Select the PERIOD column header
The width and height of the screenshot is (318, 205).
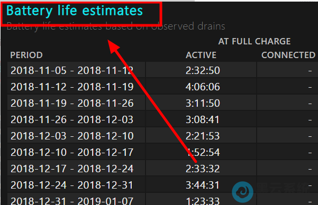[x=26, y=55]
